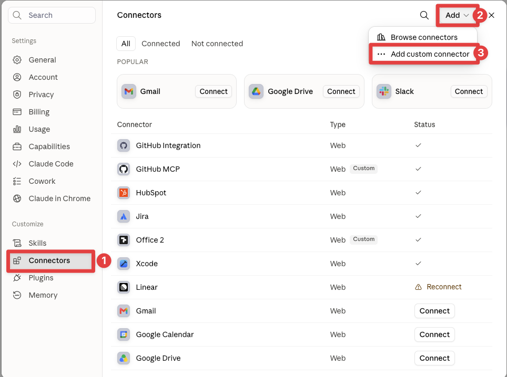Select the HubSpot row name
Screen dimensions: 507x377
point(151,193)
